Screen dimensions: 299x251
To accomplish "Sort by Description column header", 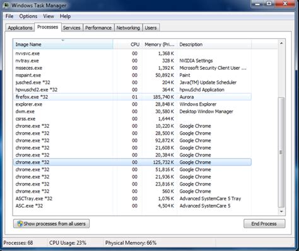I will pyautogui.click(x=214, y=44).
